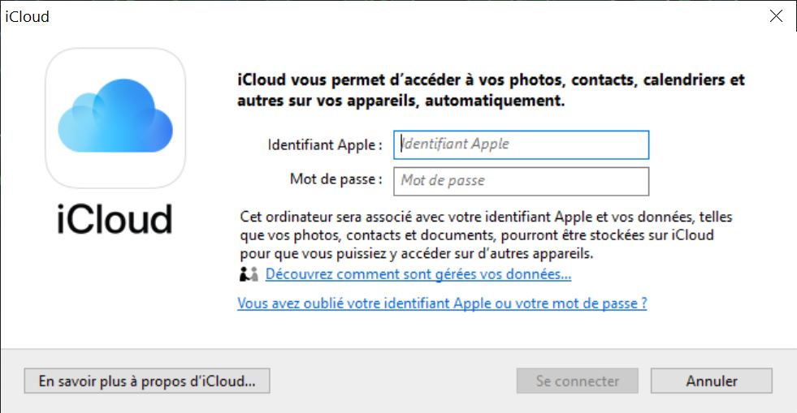Screen dimensions: 797x413
Task: Click the blue cloud iCloud logo
Action: (x=115, y=118)
